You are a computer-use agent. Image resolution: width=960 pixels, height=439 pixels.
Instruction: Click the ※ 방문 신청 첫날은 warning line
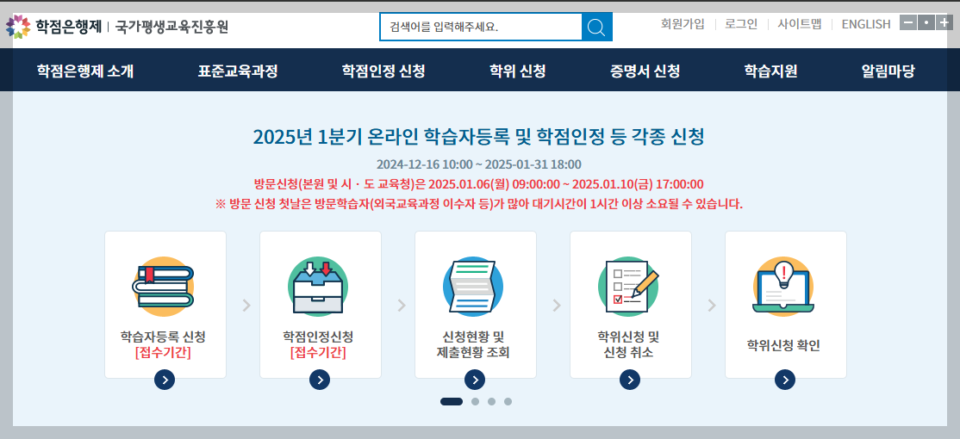pos(479,204)
